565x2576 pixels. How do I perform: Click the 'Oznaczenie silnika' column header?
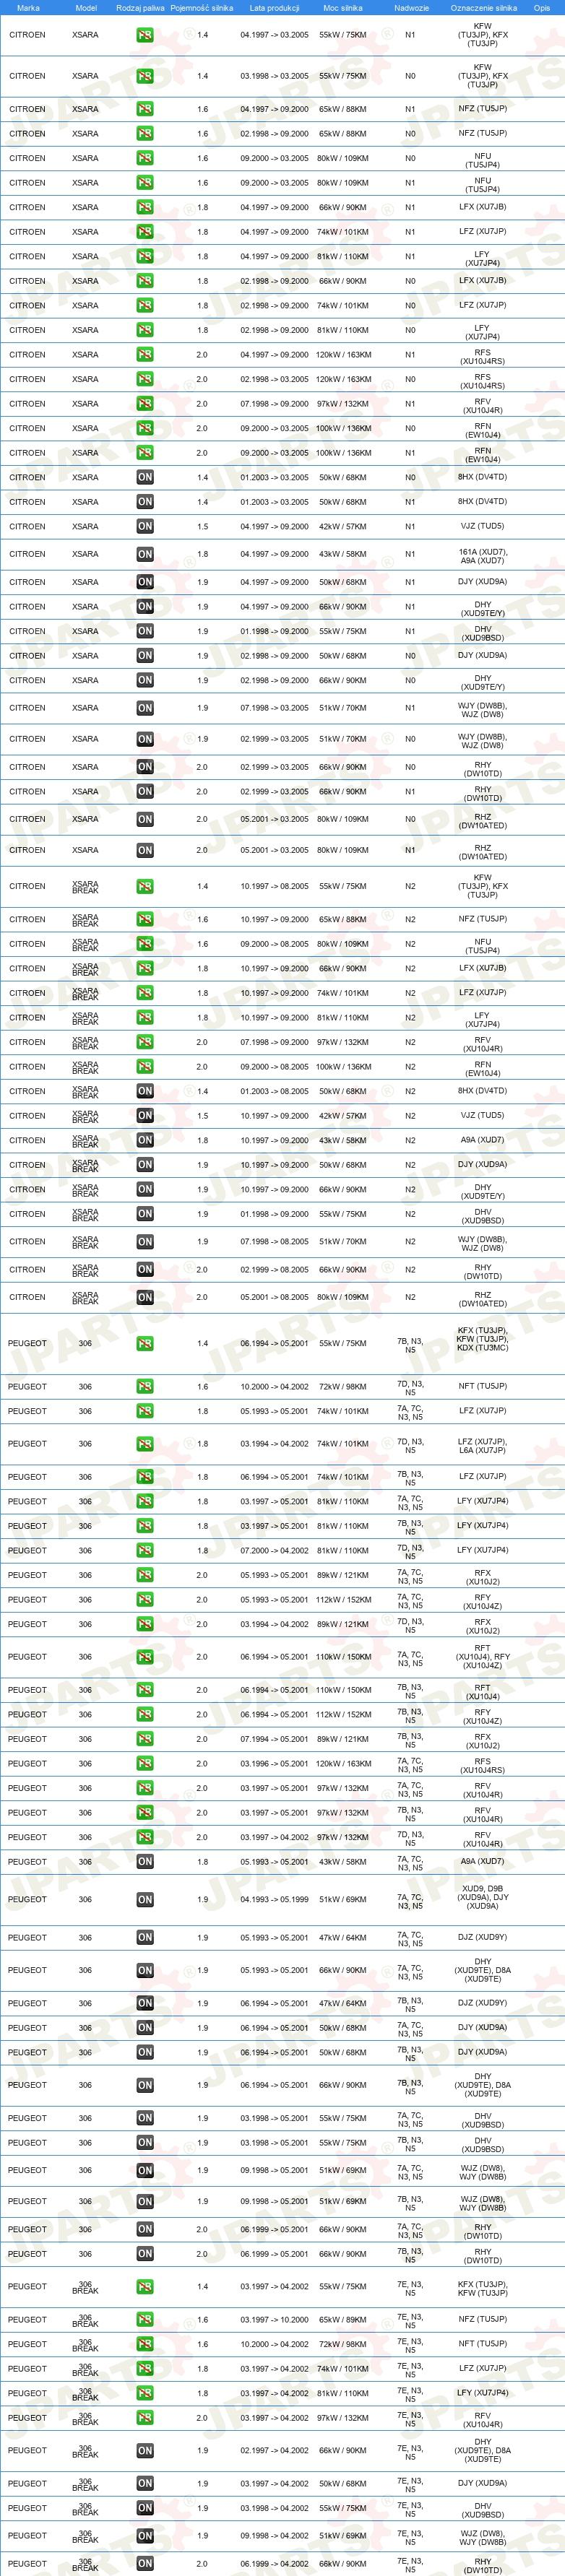coord(484,7)
